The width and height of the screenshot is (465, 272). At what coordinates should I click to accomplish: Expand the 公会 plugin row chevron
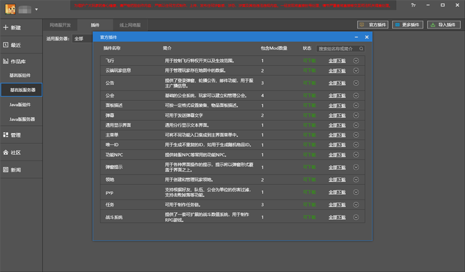[x=356, y=95]
